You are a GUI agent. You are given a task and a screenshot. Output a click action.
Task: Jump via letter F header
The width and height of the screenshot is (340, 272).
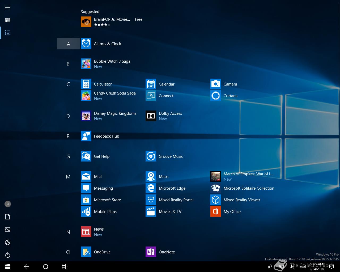68,136
